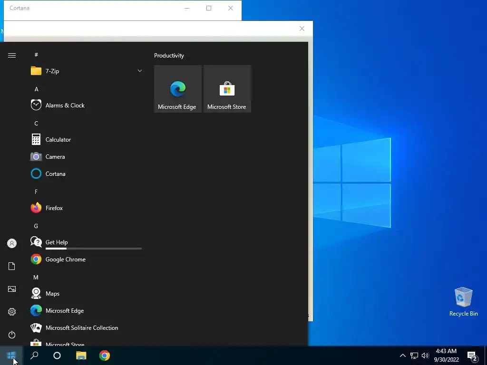
Task: Open the volume control tray icon
Action: (x=425, y=355)
